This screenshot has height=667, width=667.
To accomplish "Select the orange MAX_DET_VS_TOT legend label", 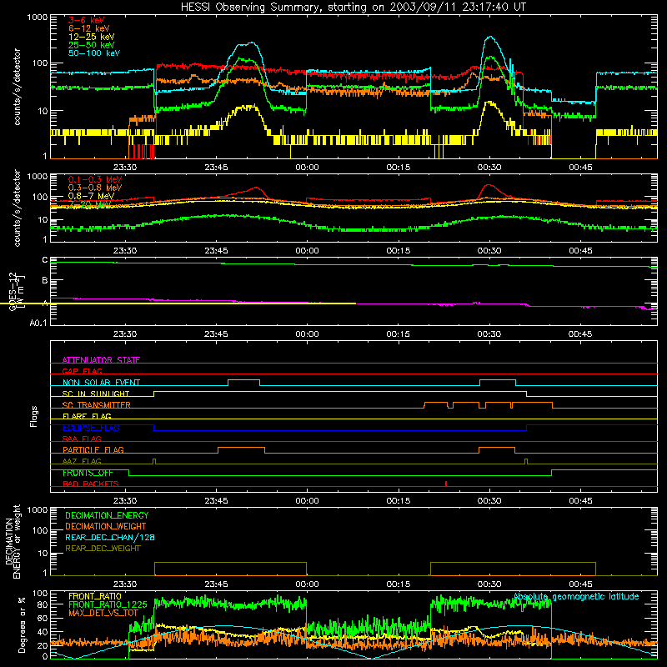I will pyautogui.click(x=103, y=613).
